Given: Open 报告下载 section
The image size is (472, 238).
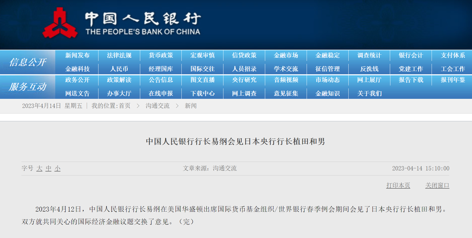Looking at the screenshot, I should coord(411,80).
